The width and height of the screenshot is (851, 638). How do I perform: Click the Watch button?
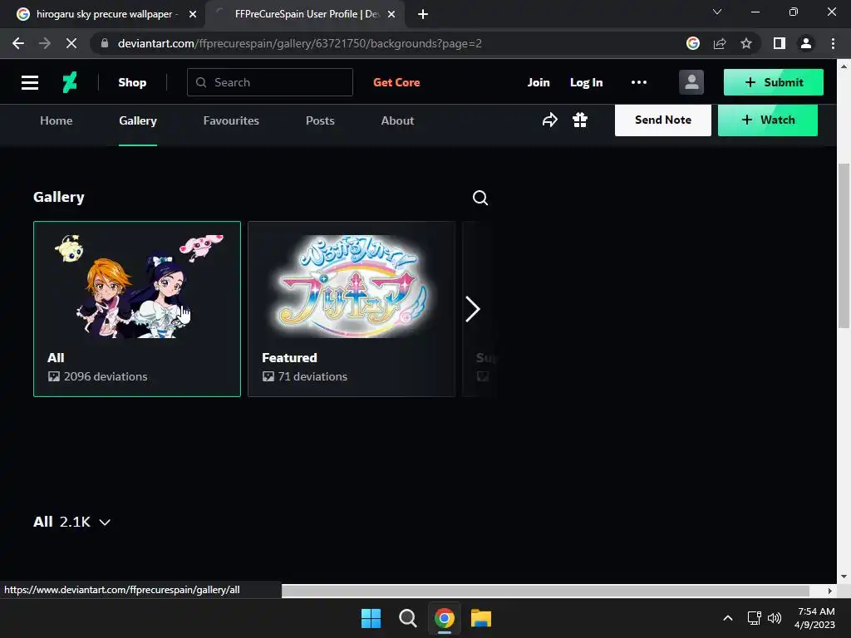[x=767, y=120]
